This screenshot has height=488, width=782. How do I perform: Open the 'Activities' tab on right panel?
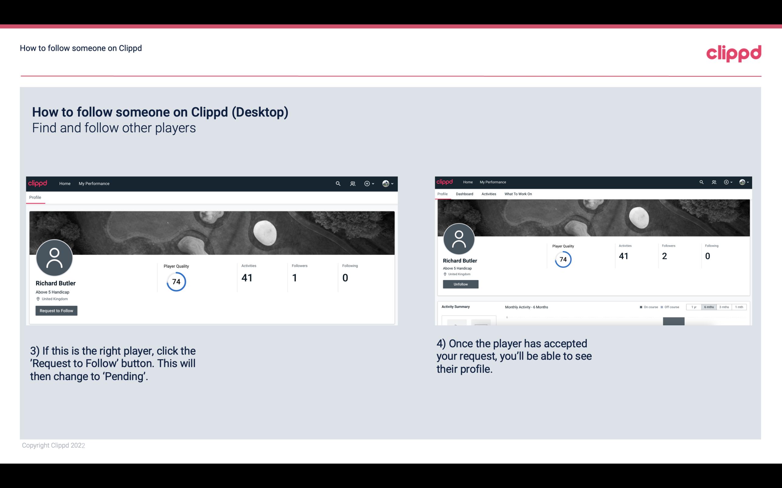(x=488, y=194)
